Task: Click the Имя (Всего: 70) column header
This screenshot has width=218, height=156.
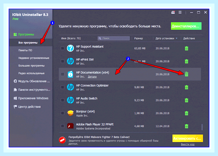Action: click(x=71, y=38)
